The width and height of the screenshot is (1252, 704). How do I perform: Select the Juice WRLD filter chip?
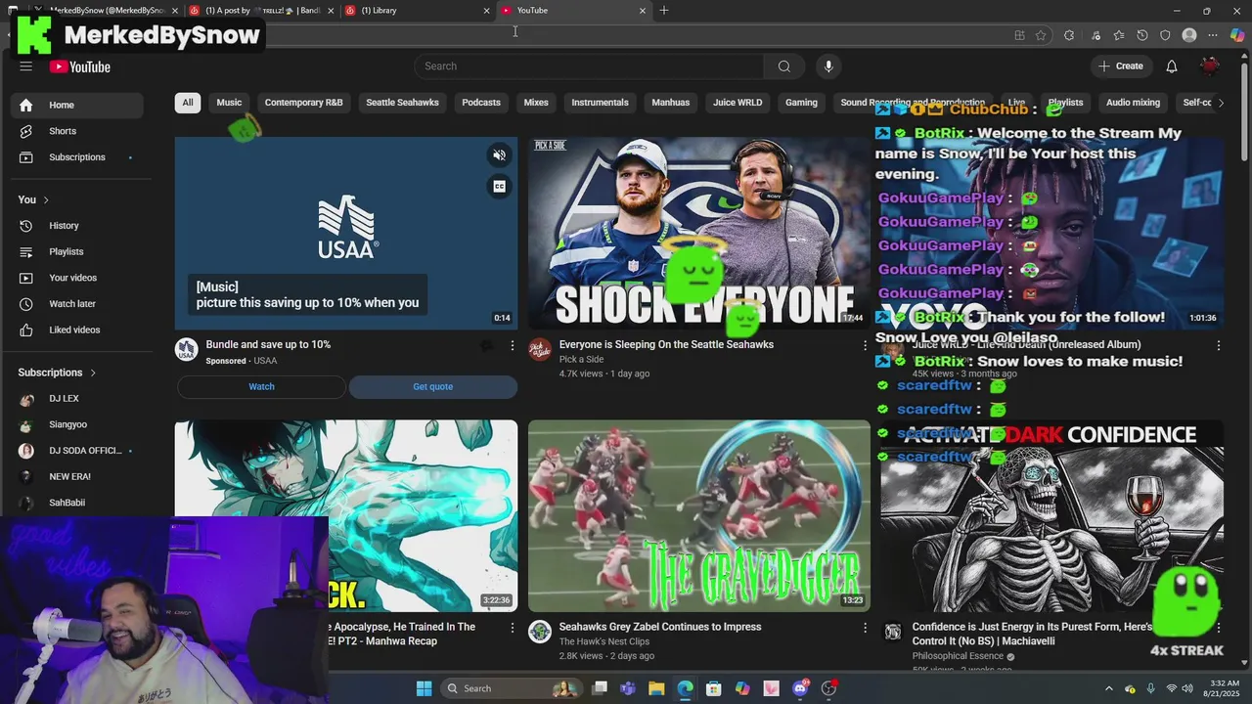[x=738, y=103]
